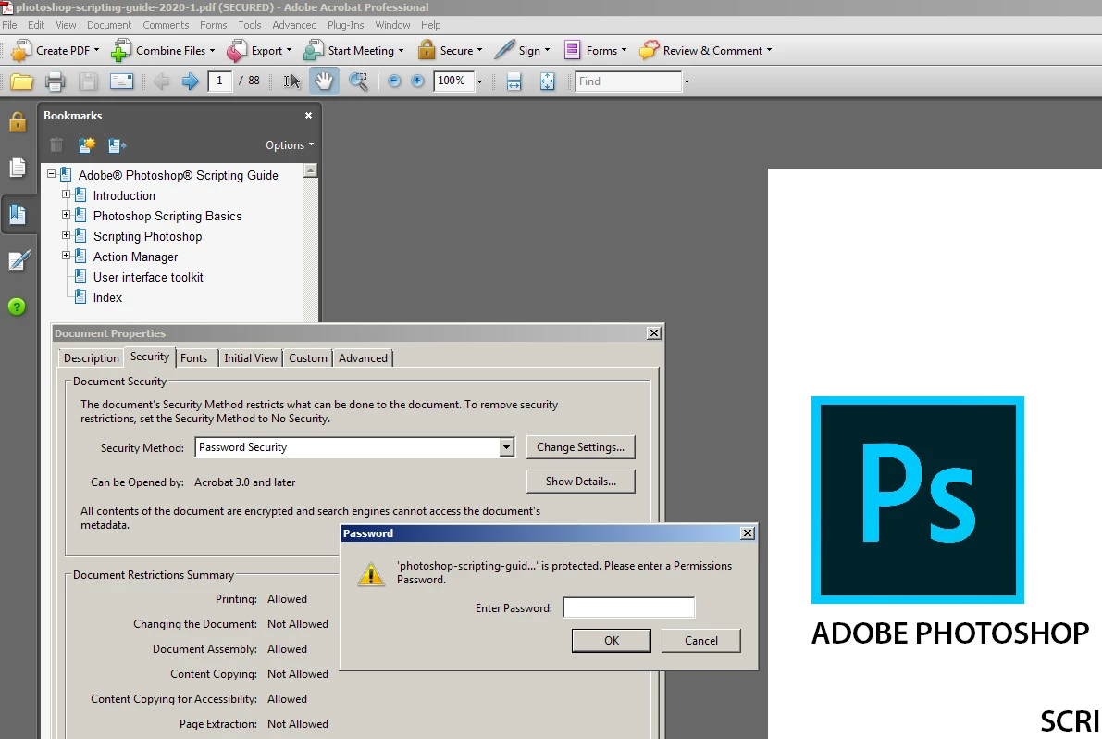Click the Show Details button

(580, 482)
